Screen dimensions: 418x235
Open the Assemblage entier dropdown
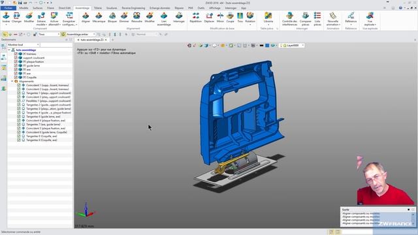tap(81, 35)
